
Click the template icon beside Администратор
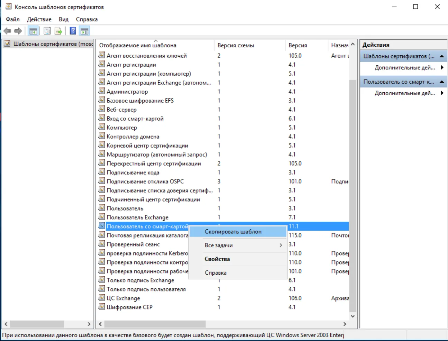coord(102,91)
